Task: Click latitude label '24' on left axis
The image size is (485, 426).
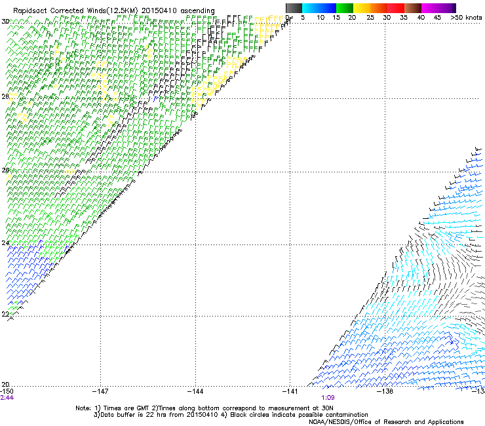Action: pos(5,243)
